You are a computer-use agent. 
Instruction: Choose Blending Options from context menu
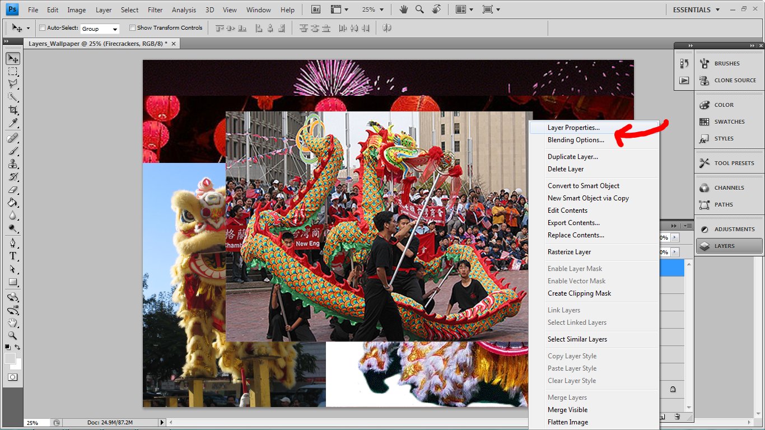tap(576, 140)
